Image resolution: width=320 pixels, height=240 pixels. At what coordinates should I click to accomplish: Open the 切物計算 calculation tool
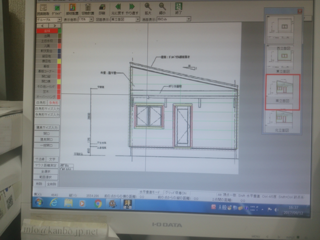click(x=87, y=9)
